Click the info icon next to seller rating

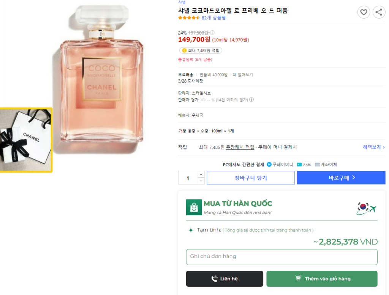point(251,100)
